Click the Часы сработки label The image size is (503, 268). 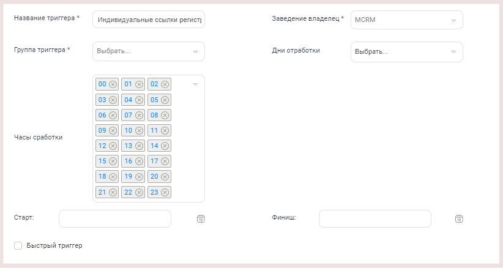click(38, 137)
